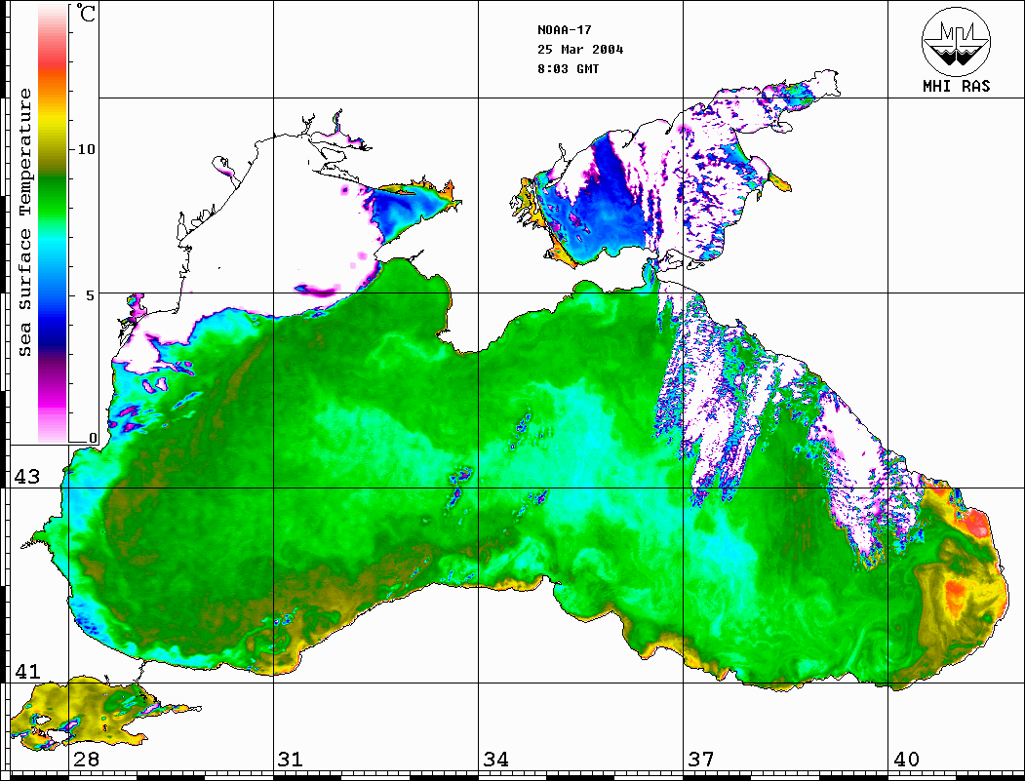Select the 'MHI RAS' label text
This screenshot has width=1025, height=781.
coord(957,86)
